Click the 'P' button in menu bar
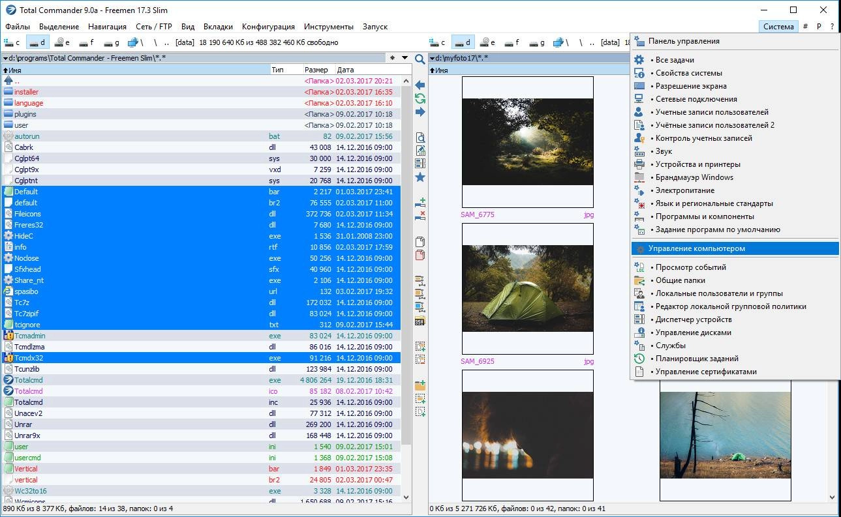841x517 pixels. pyautogui.click(x=819, y=27)
